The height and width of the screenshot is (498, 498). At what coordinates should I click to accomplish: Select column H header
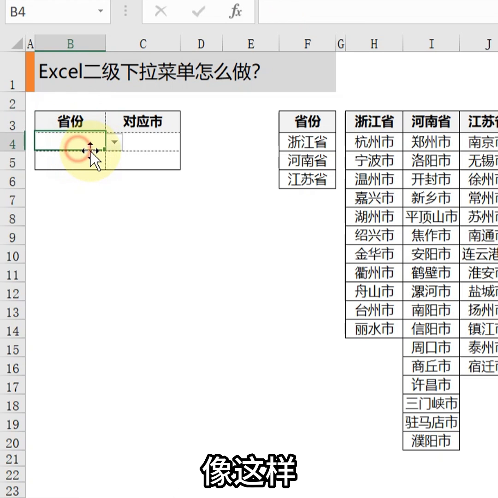pos(374,44)
